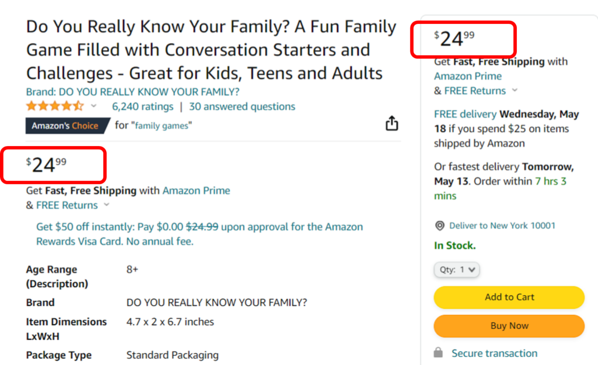
Task: Click the Buy Now button
Action: click(x=509, y=326)
